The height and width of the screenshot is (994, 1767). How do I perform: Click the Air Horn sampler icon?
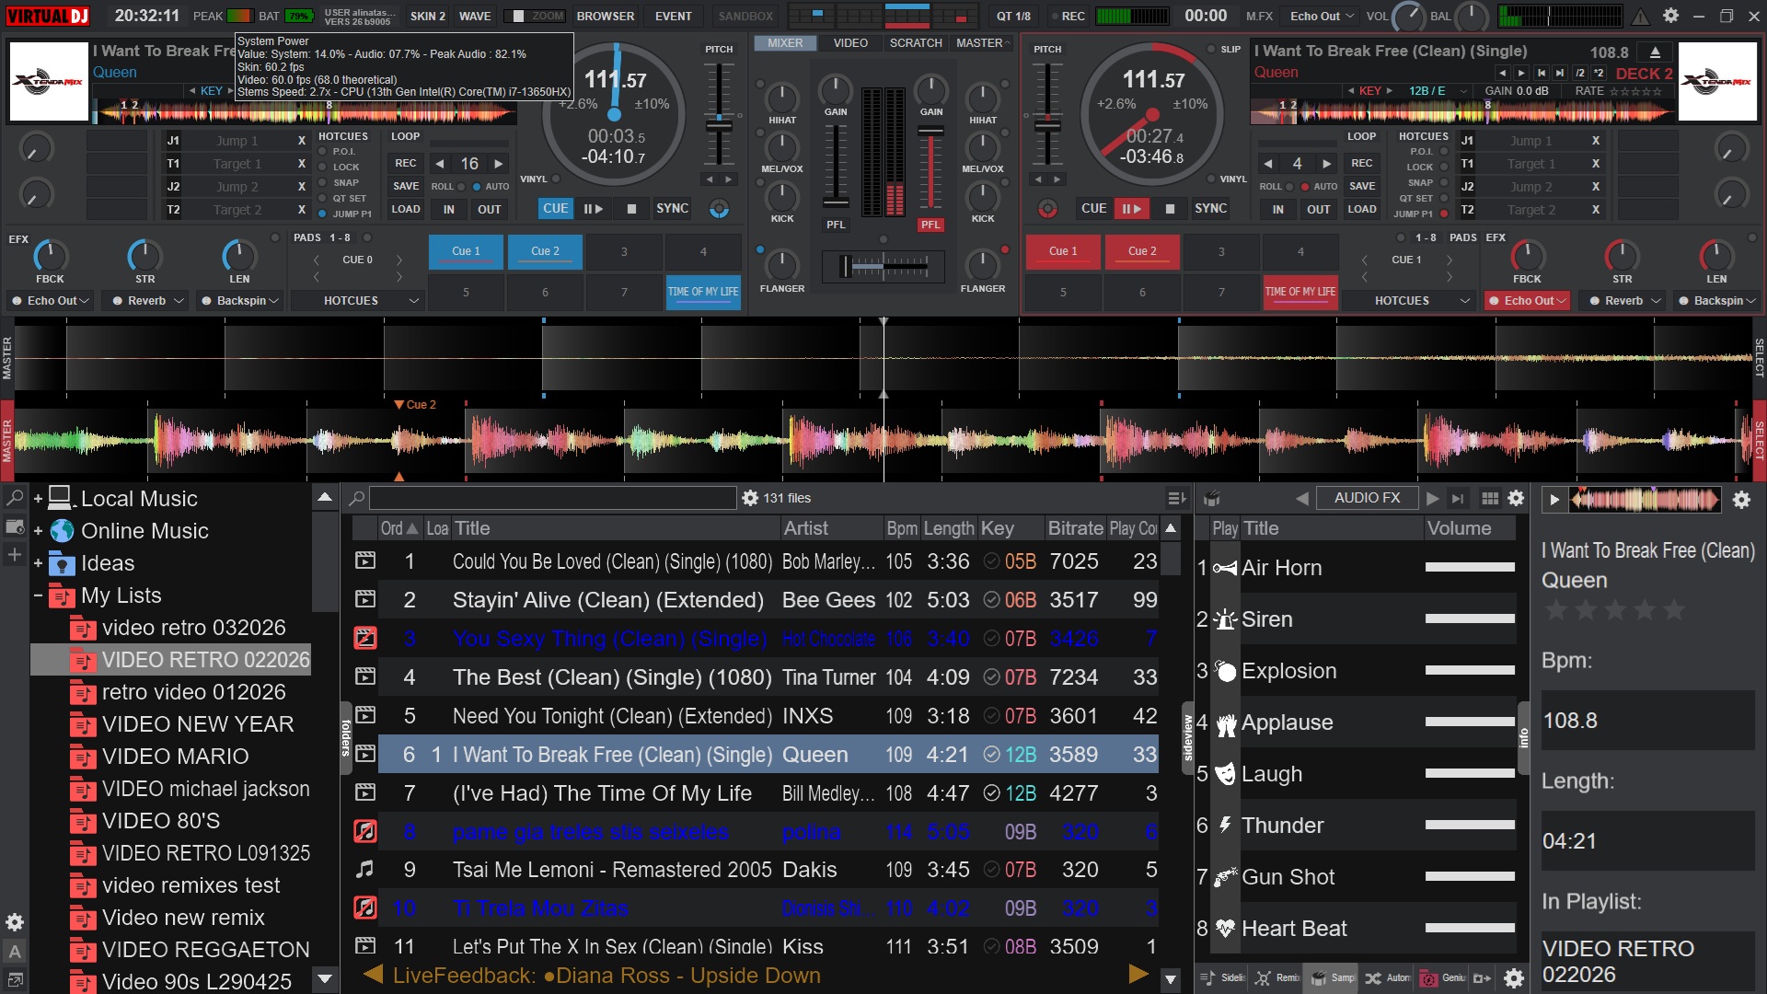pyautogui.click(x=1225, y=568)
